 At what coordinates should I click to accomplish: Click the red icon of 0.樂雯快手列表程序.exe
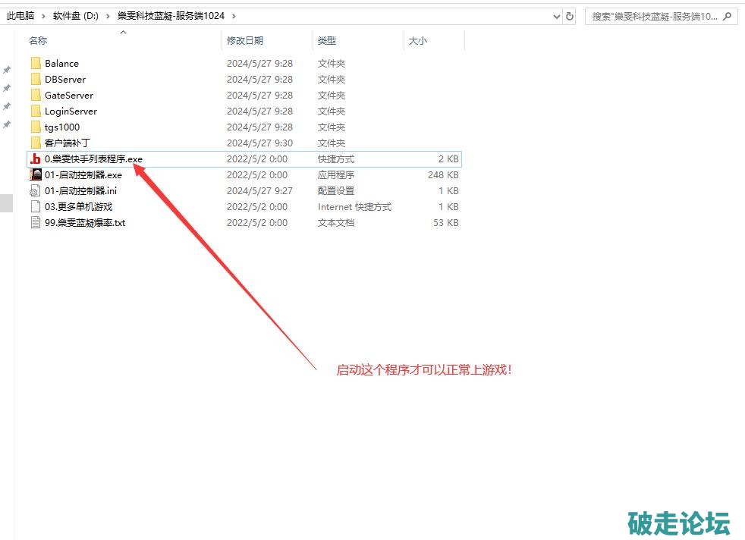(x=35, y=159)
